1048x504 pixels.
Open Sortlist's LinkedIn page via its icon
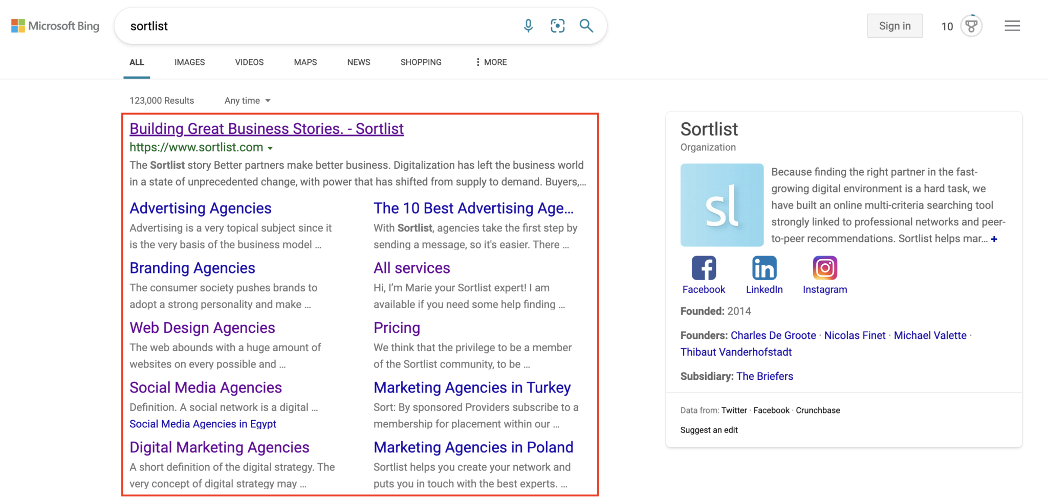pyautogui.click(x=764, y=267)
